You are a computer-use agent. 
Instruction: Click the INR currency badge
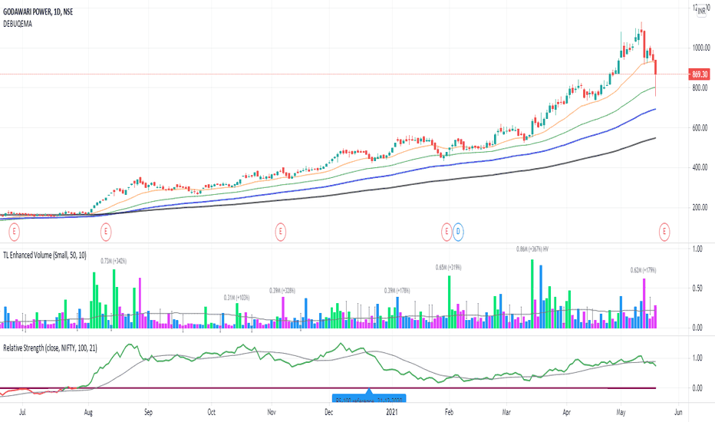pyautogui.click(x=701, y=12)
